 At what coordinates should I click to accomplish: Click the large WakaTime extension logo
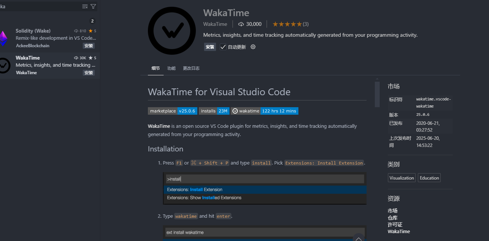point(172,31)
